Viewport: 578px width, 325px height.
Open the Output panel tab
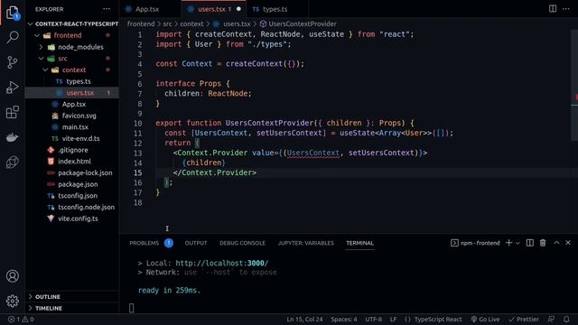[196, 243]
